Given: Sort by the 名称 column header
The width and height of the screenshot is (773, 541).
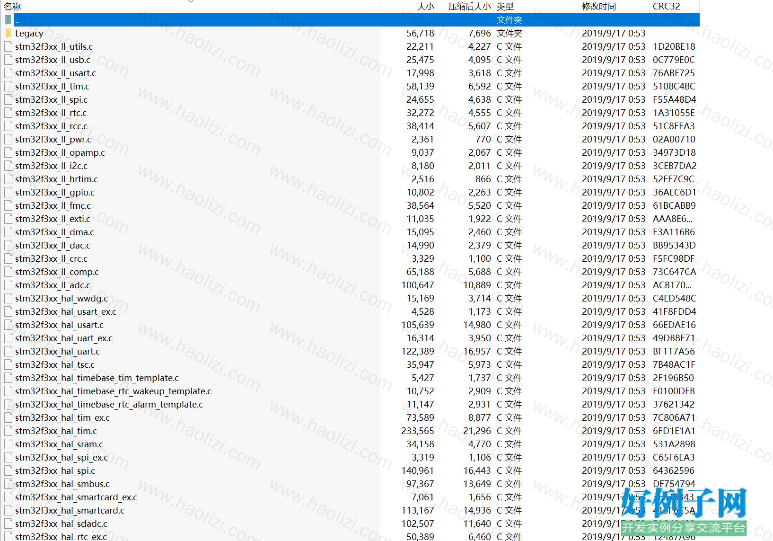Looking at the screenshot, I should coord(190,6).
